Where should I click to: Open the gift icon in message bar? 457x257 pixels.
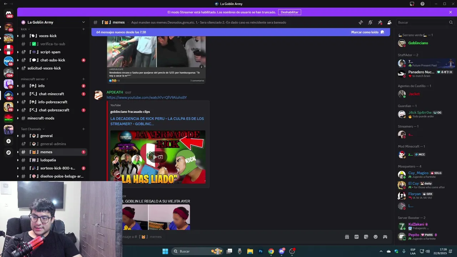click(347, 237)
